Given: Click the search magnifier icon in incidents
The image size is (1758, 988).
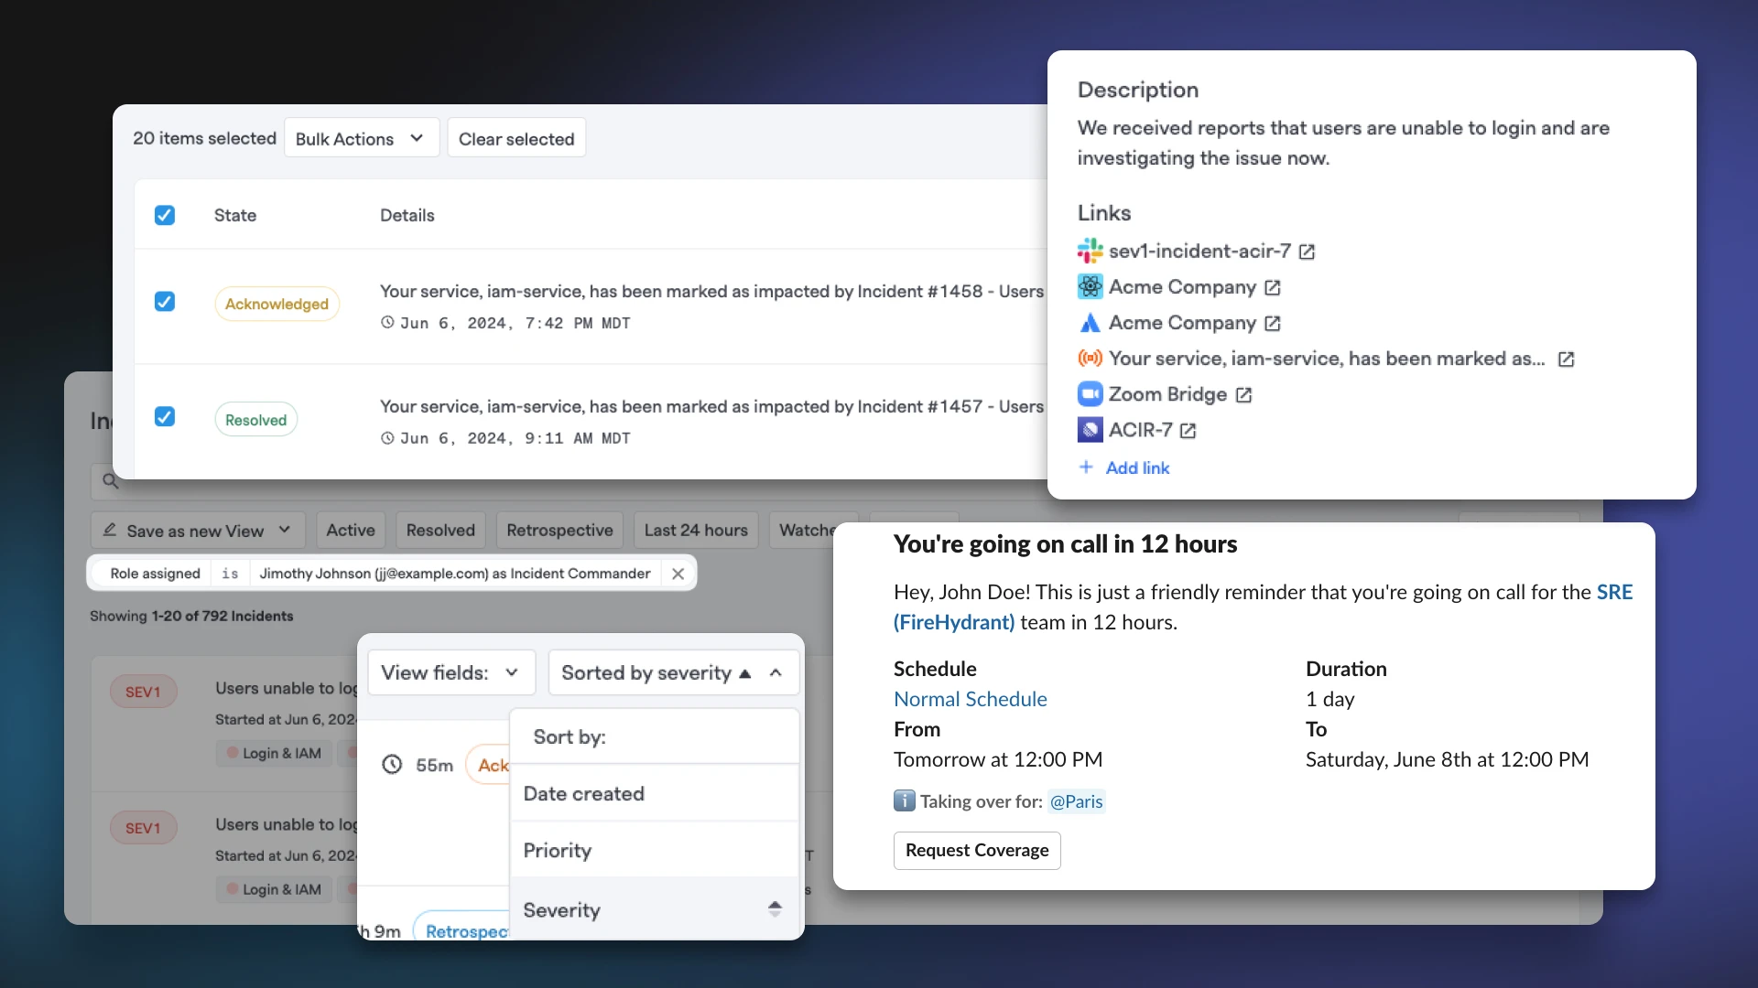Looking at the screenshot, I should (x=111, y=481).
